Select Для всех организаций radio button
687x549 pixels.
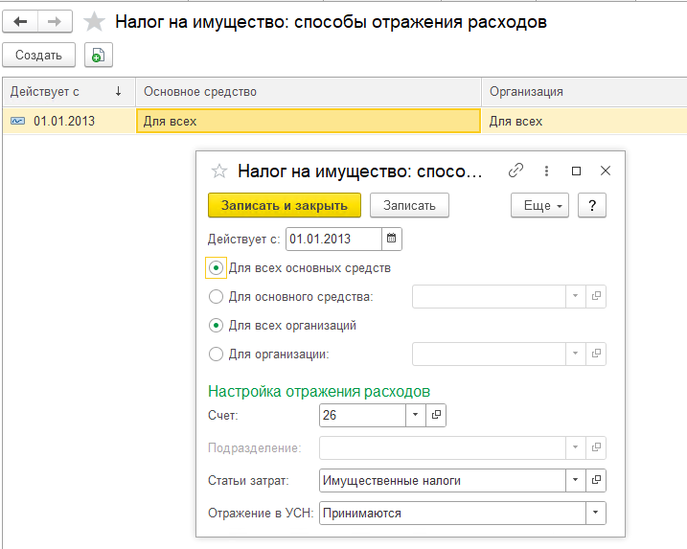pyautogui.click(x=216, y=326)
